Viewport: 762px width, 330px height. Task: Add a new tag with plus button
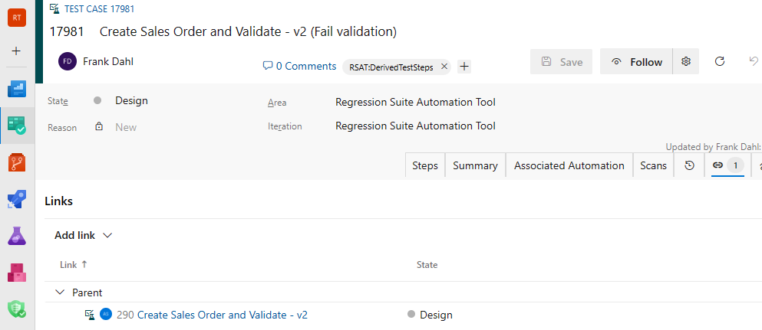(464, 67)
